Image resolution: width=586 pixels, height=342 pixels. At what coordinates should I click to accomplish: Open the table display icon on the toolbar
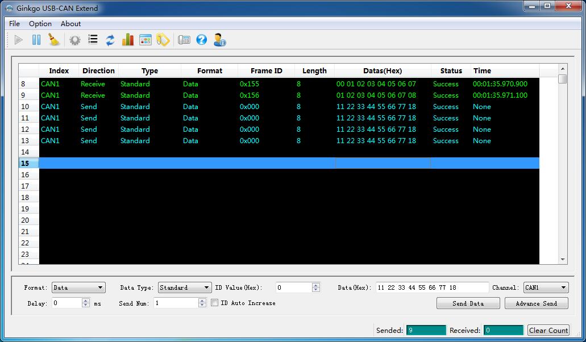pyautogui.click(x=146, y=39)
